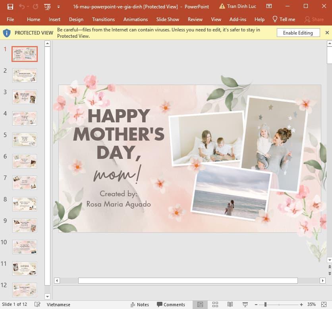The height and width of the screenshot is (309, 332).
Task: Toggle the Comments pane
Action: (171, 304)
